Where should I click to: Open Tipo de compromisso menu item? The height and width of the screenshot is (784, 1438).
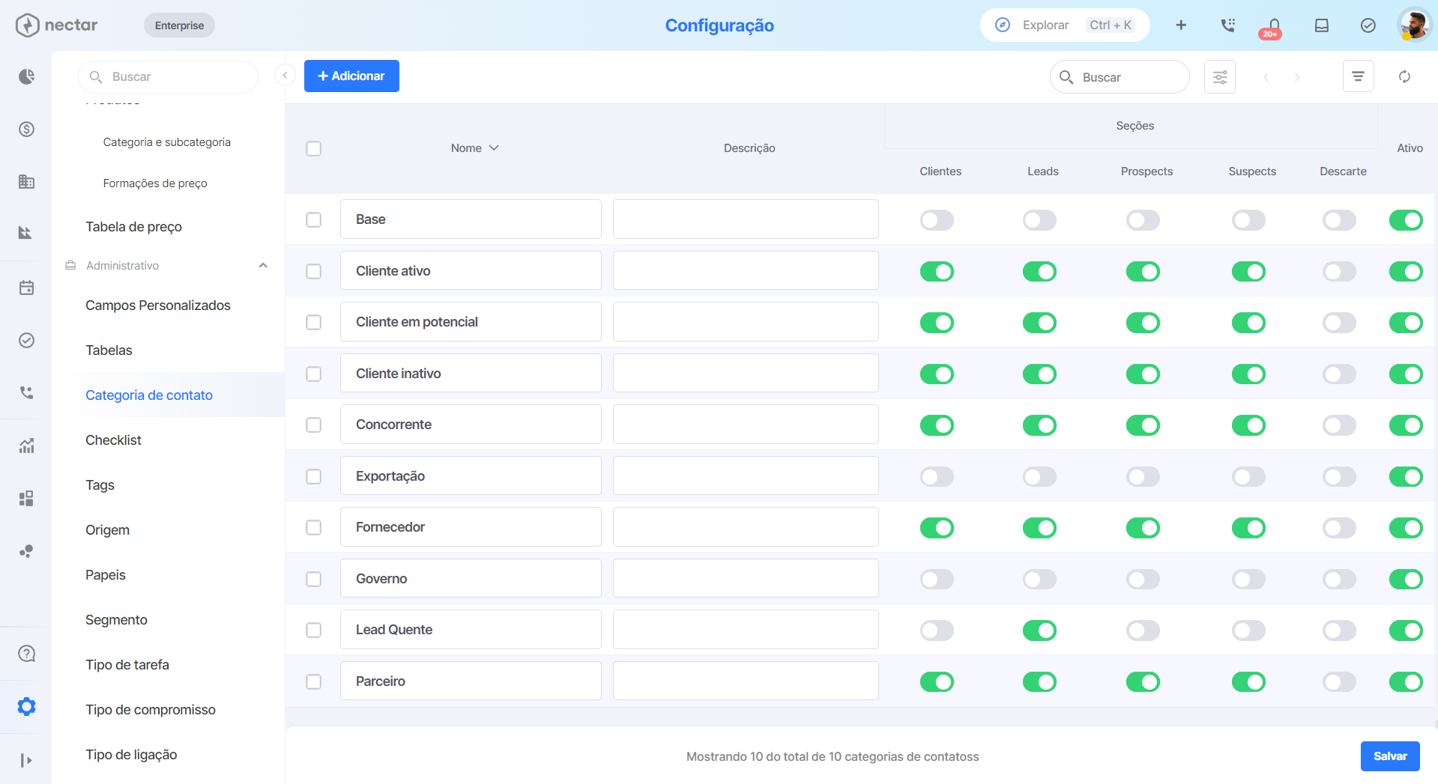point(151,710)
